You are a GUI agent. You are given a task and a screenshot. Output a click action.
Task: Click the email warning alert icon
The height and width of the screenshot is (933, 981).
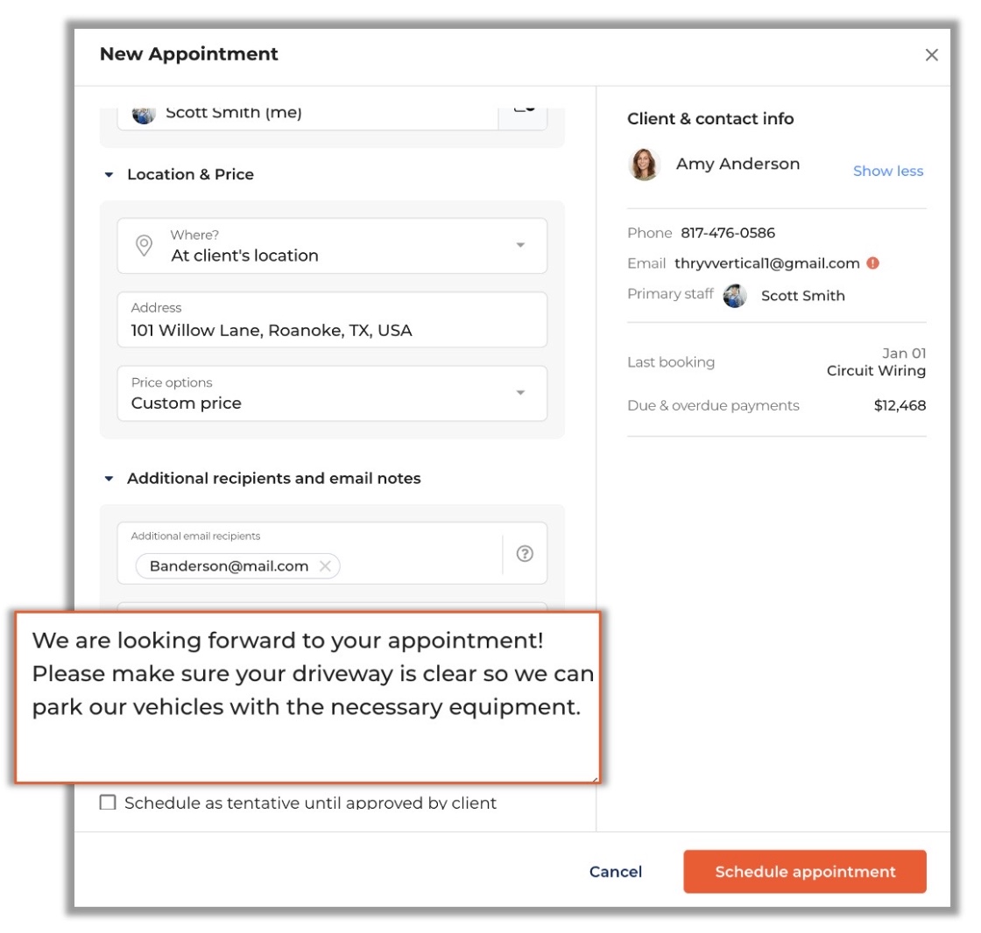(x=872, y=263)
